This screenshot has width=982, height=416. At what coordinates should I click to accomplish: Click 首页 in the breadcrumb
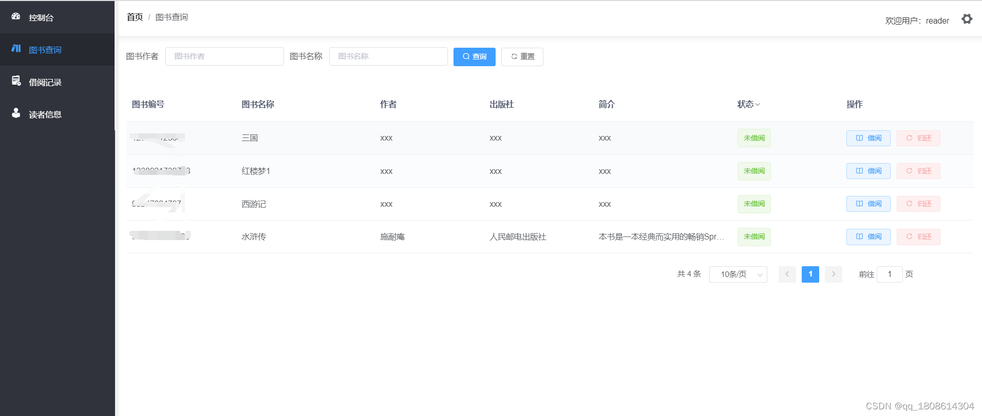pyautogui.click(x=135, y=17)
